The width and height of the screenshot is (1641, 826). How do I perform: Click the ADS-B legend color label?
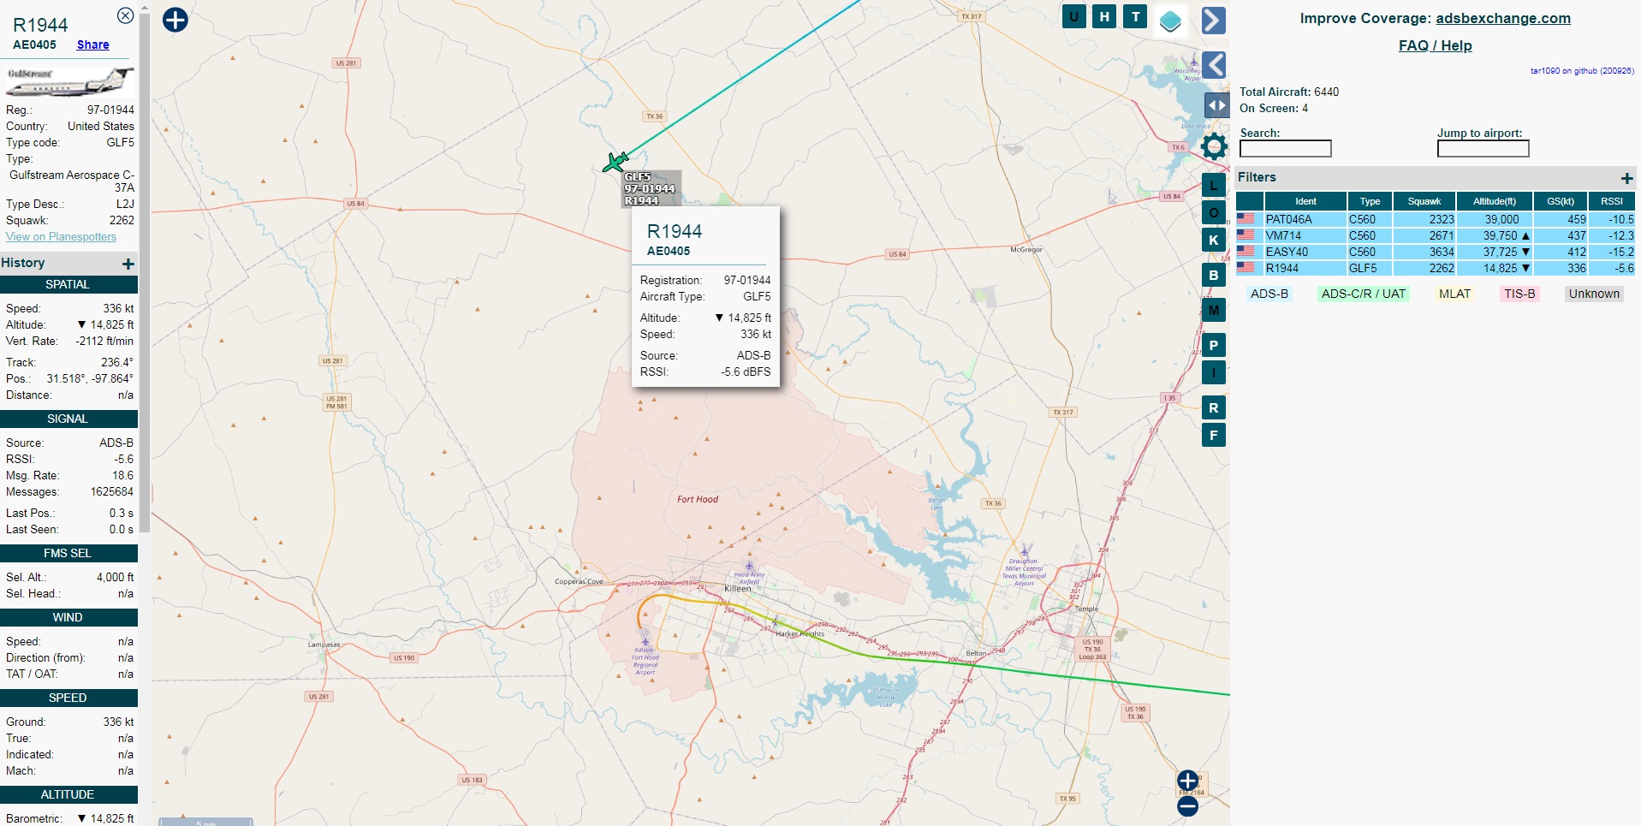tap(1269, 294)
